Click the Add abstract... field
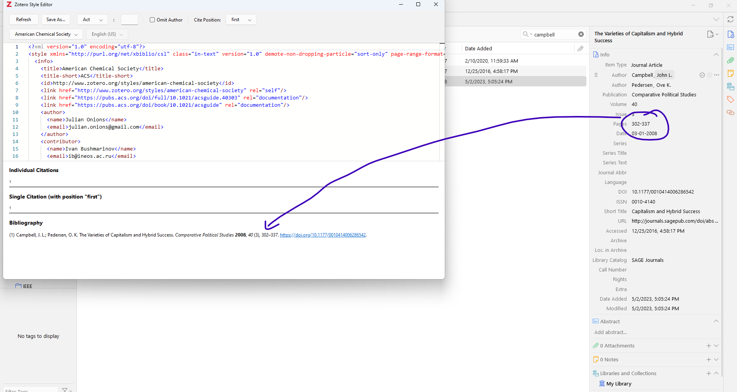 (610, 332)
